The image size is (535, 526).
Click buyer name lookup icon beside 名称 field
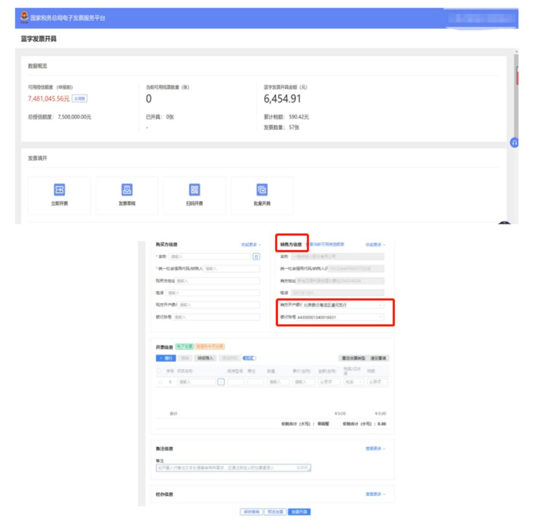tap(256, 257)
